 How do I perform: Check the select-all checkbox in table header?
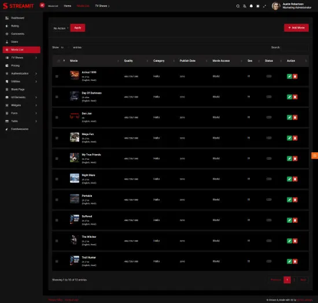click(x=58, y=61)
